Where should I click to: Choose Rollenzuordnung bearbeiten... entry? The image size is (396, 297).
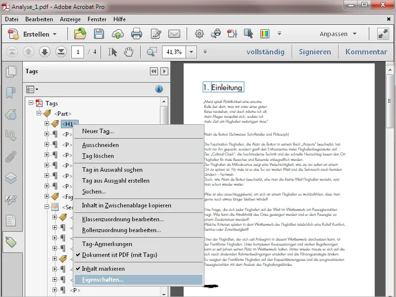[x=139, y=230]
